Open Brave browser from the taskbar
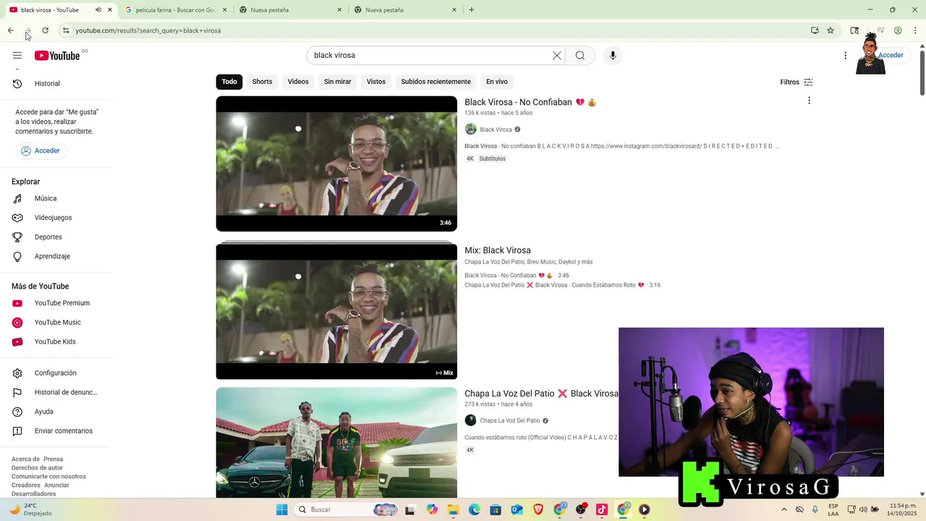The image size is (926, 521). pyautogui.click(x=538, y=509)
